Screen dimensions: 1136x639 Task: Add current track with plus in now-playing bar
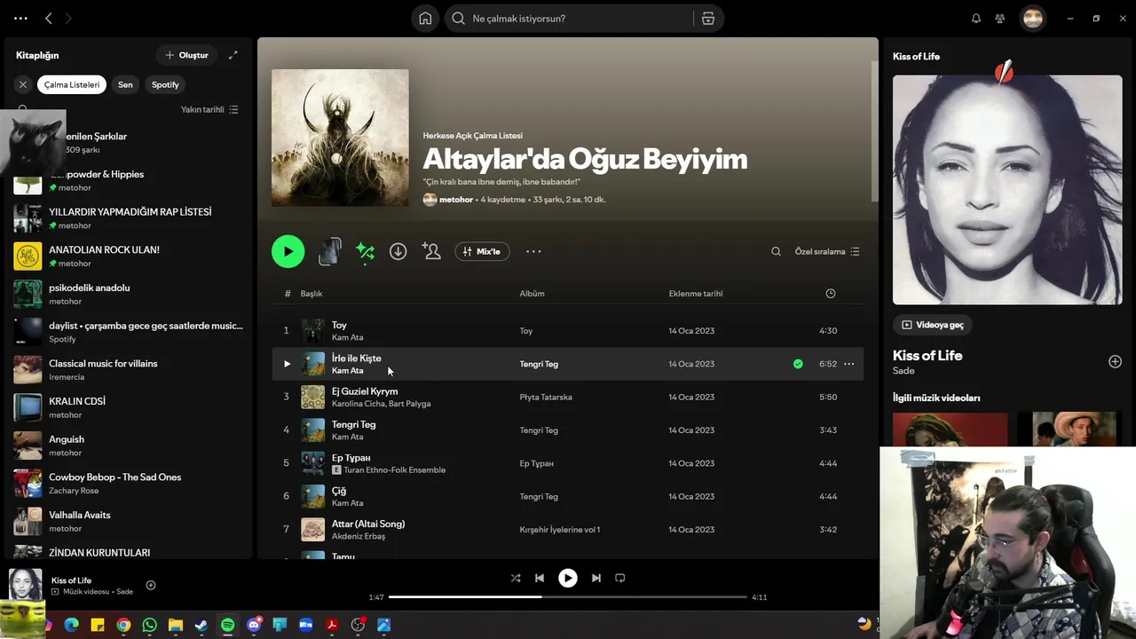pos(151,585)
